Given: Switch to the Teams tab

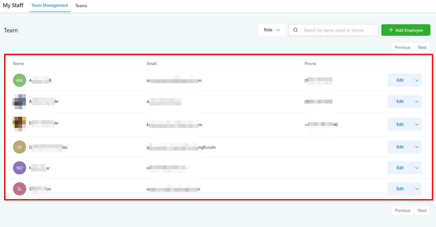Looking at the screenshot, I should point(81,6).
